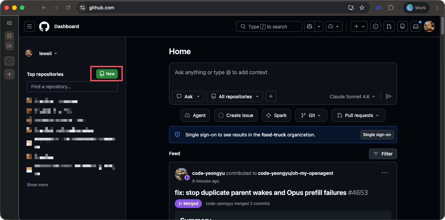Open the code-yeongyu/oh-my-openagent repository link

pyautogui.click(x=295, y=173)
